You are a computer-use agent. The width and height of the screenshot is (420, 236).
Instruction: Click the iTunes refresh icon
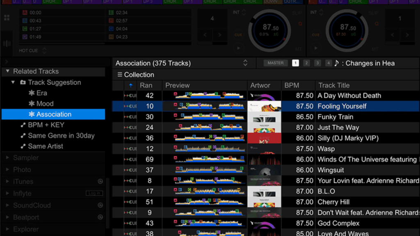click(100, 182)
